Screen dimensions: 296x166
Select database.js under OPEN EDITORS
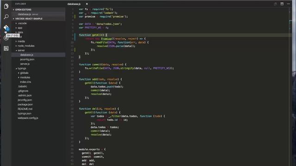pyautogui.click(x=38, y=14)
